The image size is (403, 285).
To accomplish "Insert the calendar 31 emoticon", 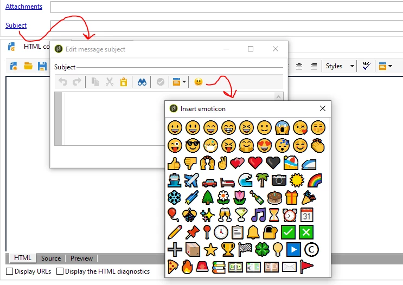I will 307,215.
